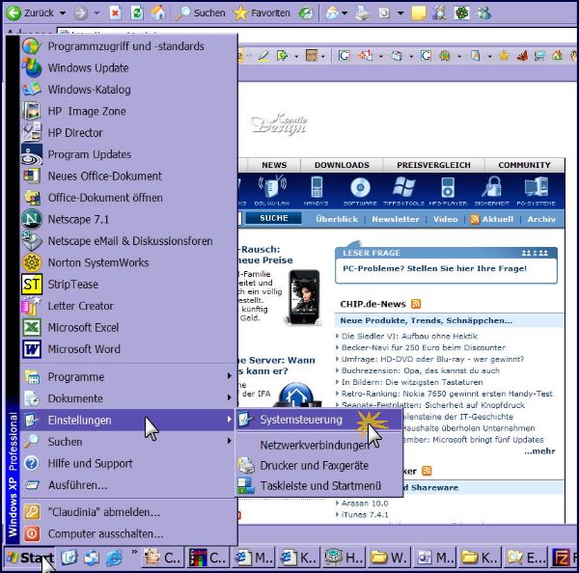Open Drucker und Faxgeräte
This screenshot has height=573, width=579.
(319, 466)
